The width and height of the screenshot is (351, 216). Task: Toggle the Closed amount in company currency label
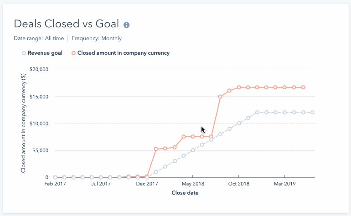pyautogui.click(x=123, y=53)
